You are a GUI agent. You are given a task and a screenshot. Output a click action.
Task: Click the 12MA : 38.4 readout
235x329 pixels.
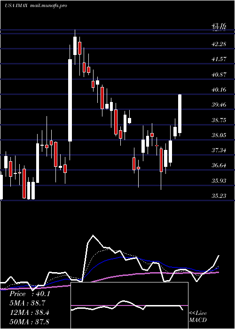(30, 313)
